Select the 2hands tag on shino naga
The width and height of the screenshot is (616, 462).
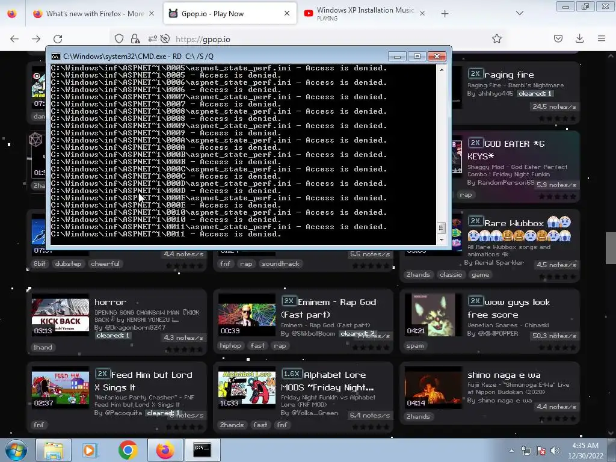418,416
